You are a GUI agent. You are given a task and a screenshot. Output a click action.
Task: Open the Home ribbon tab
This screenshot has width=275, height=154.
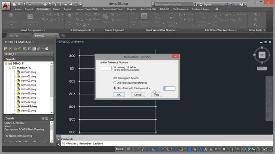coord(17,9)
